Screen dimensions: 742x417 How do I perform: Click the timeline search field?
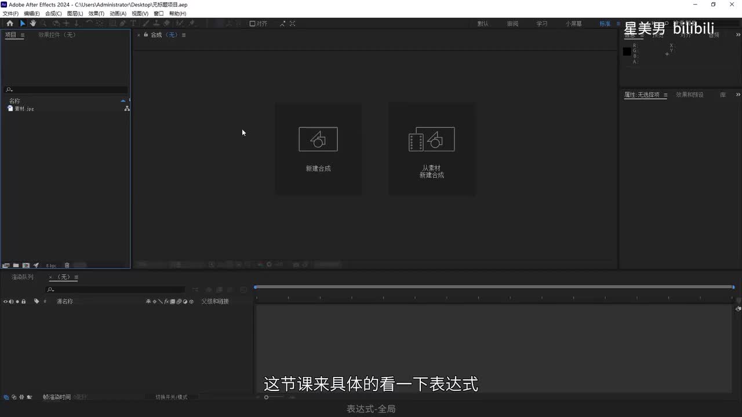[115, 290]
